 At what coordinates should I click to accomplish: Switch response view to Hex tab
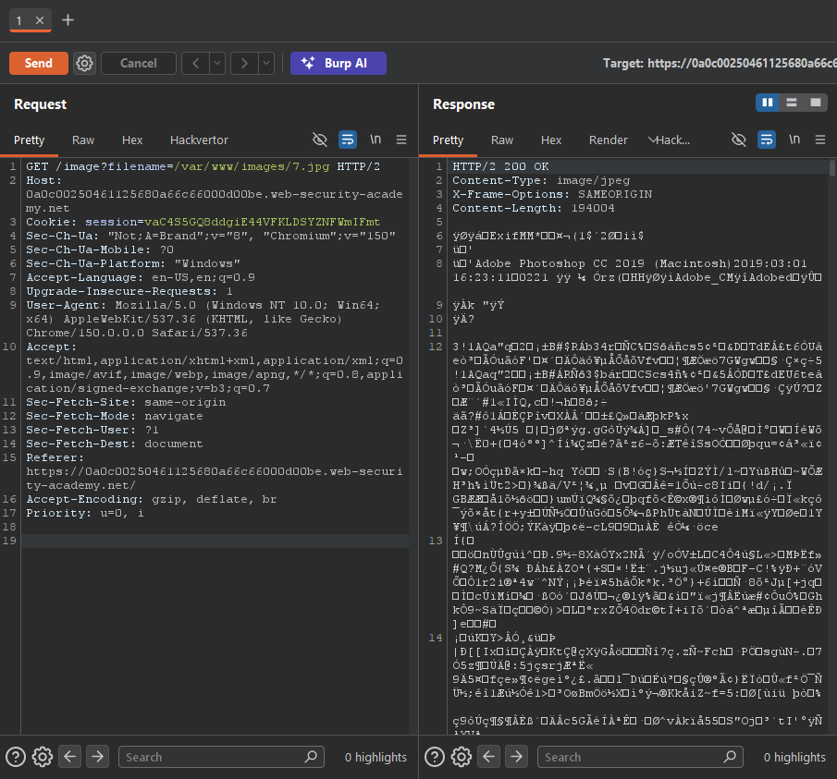point(551,140)
